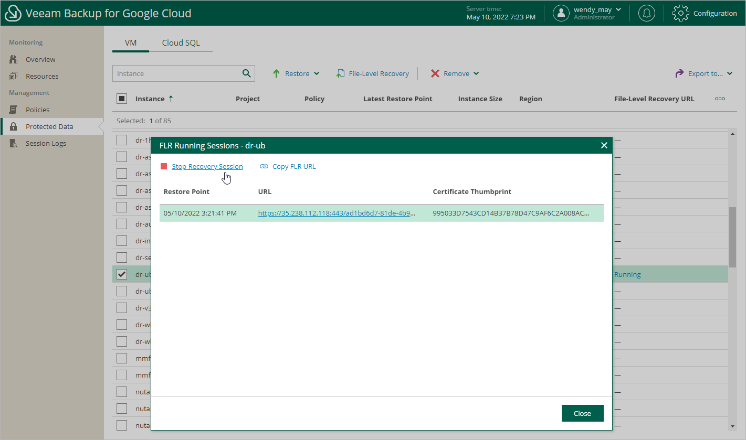Screen dimensions: 746x440
Task: Open the column chooser icon
Action: point(720,99)
